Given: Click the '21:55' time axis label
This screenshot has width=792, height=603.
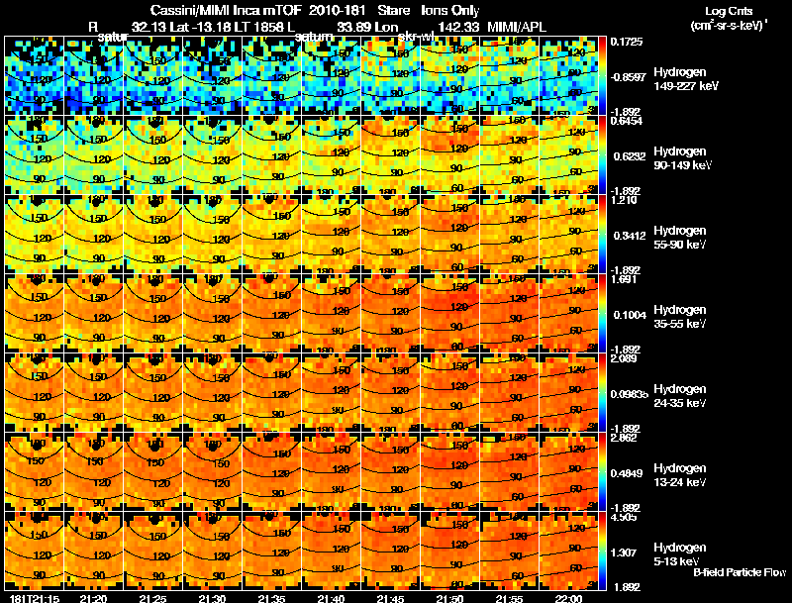Looking at the screenshot, I should [x=509, y=598].
